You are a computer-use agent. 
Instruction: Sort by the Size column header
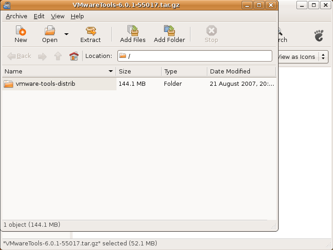click(139, 72)
